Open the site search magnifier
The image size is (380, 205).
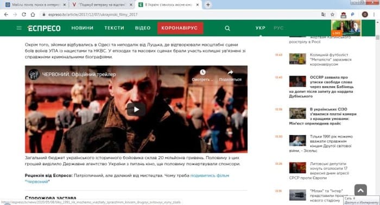227,28
